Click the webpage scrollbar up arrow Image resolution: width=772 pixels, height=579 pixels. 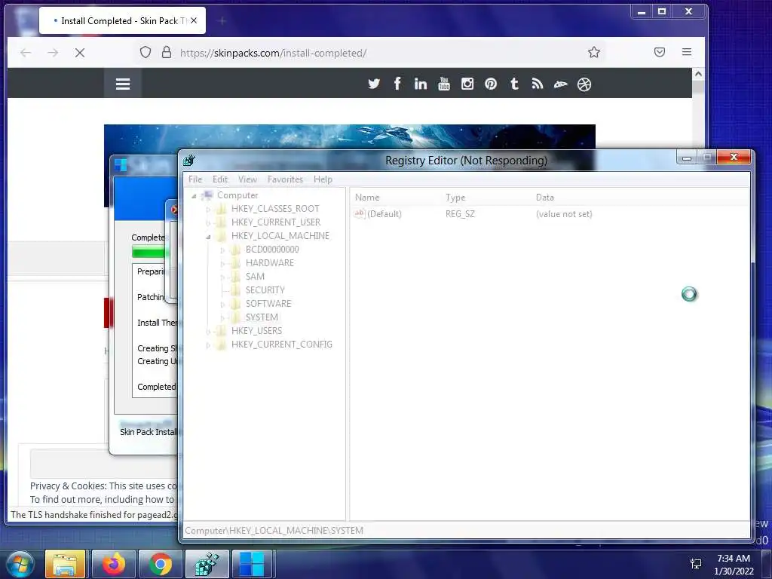point(698,75)
